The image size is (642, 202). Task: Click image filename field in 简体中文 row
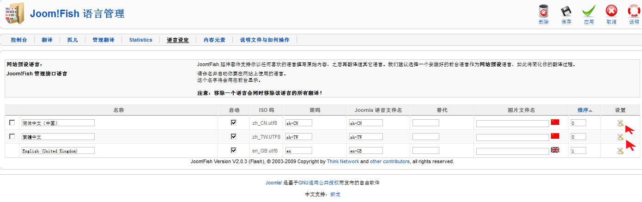pos(513,123)
